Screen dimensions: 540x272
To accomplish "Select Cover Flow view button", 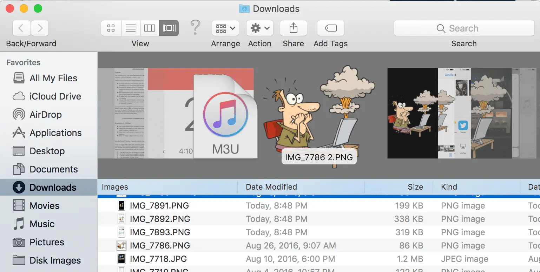I will (169, 28).
